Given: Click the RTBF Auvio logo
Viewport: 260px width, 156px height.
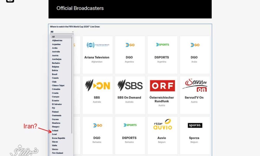Looking at the screenshot, I should pyautogui.click(x=162, y=124).
